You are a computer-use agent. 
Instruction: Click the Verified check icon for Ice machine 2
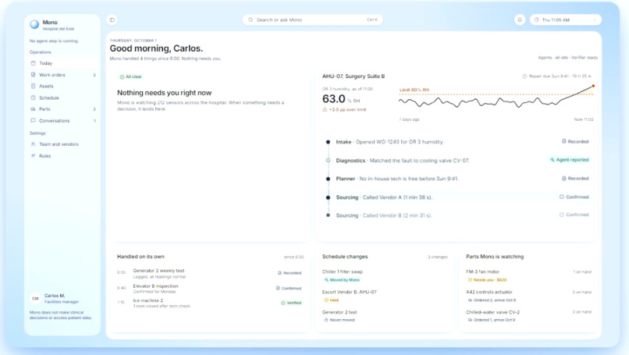[283, 303]
